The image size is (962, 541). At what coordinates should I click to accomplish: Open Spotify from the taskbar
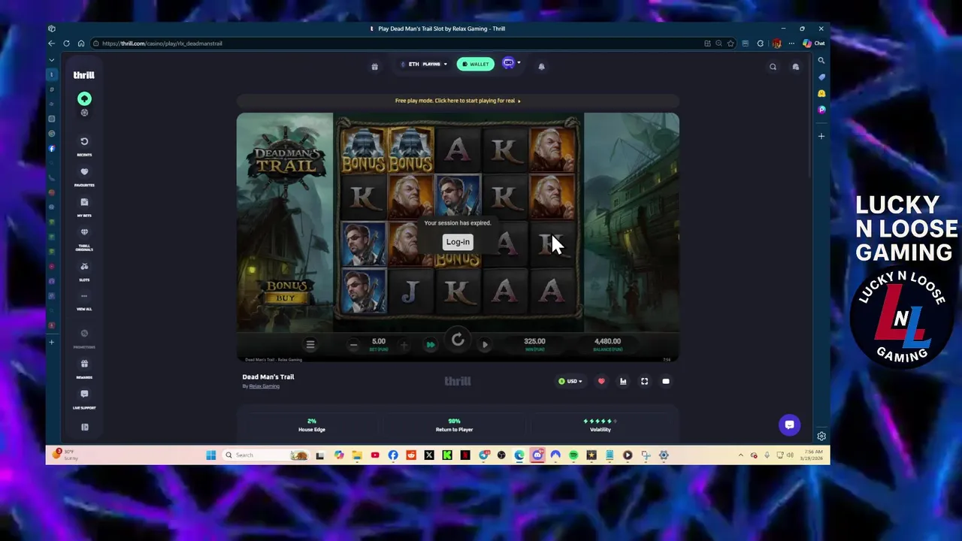(573, 455)
